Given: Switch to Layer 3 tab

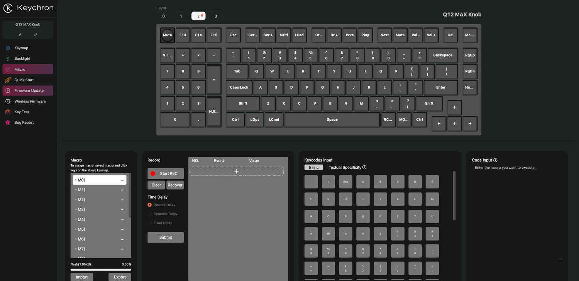Looking at the screenshot, I should point(215,16).
